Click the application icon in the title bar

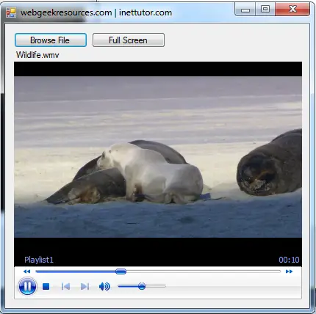pyautogui.click(x=11, y=12)
